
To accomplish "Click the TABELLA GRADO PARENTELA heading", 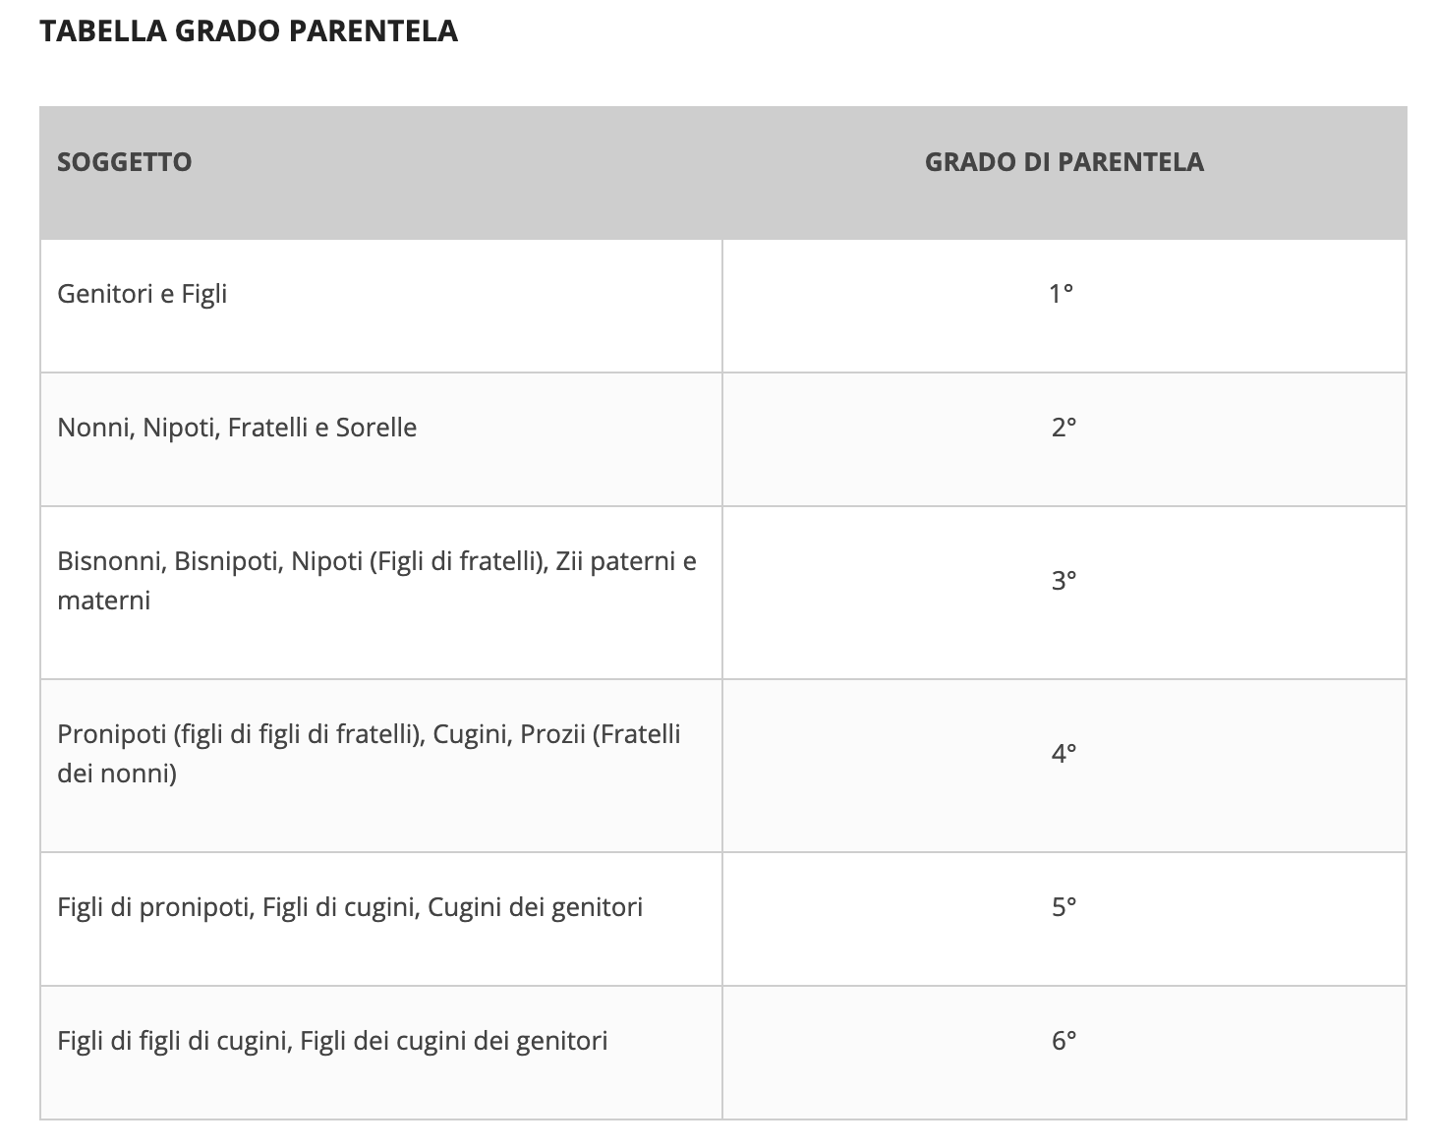I will [x=249, y=30].
